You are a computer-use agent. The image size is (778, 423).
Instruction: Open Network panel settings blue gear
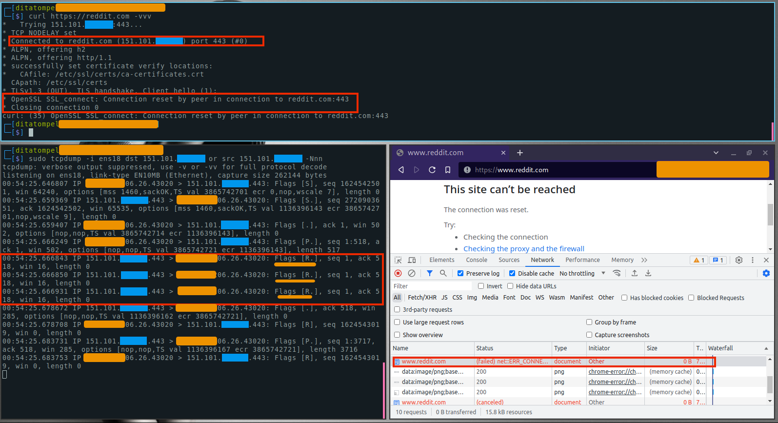coord(766,273)
